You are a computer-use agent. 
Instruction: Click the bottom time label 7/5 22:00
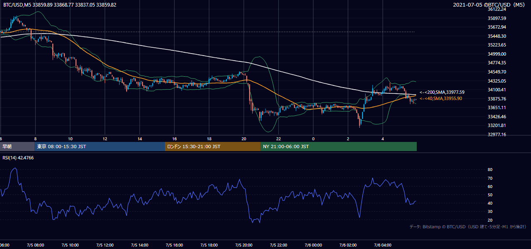pos(279,245)
